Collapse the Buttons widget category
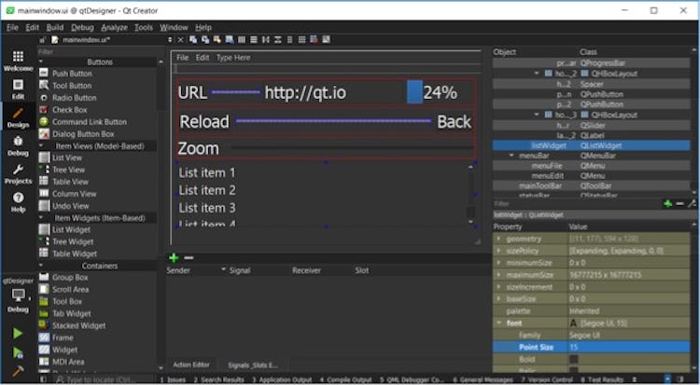This screenshot has height=385, width=700. click(x=41, y=62)
